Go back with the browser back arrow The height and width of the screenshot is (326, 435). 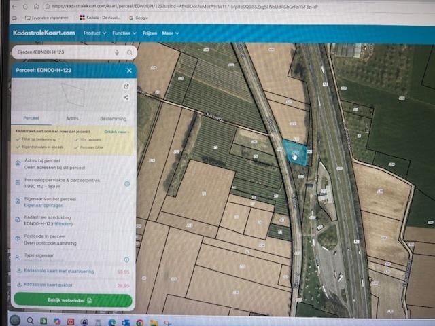(x=14, y=6)
